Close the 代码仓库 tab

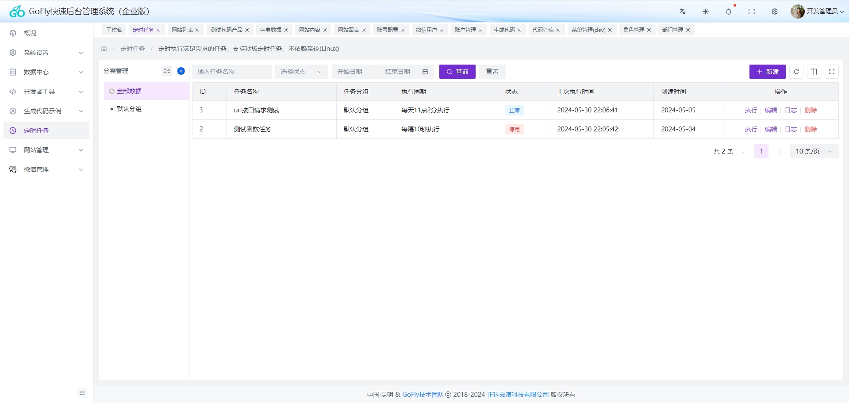coord(558,30)
